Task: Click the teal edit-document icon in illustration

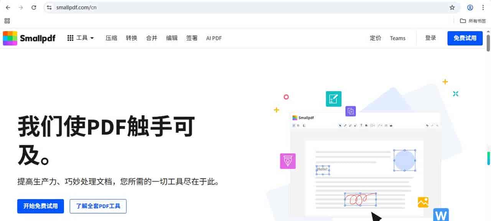Action: click(334, 99)
